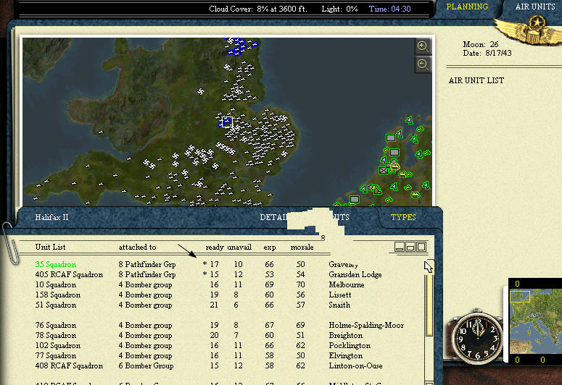Select 158 Squadron in unit list
562x385 pixels.
57,295
